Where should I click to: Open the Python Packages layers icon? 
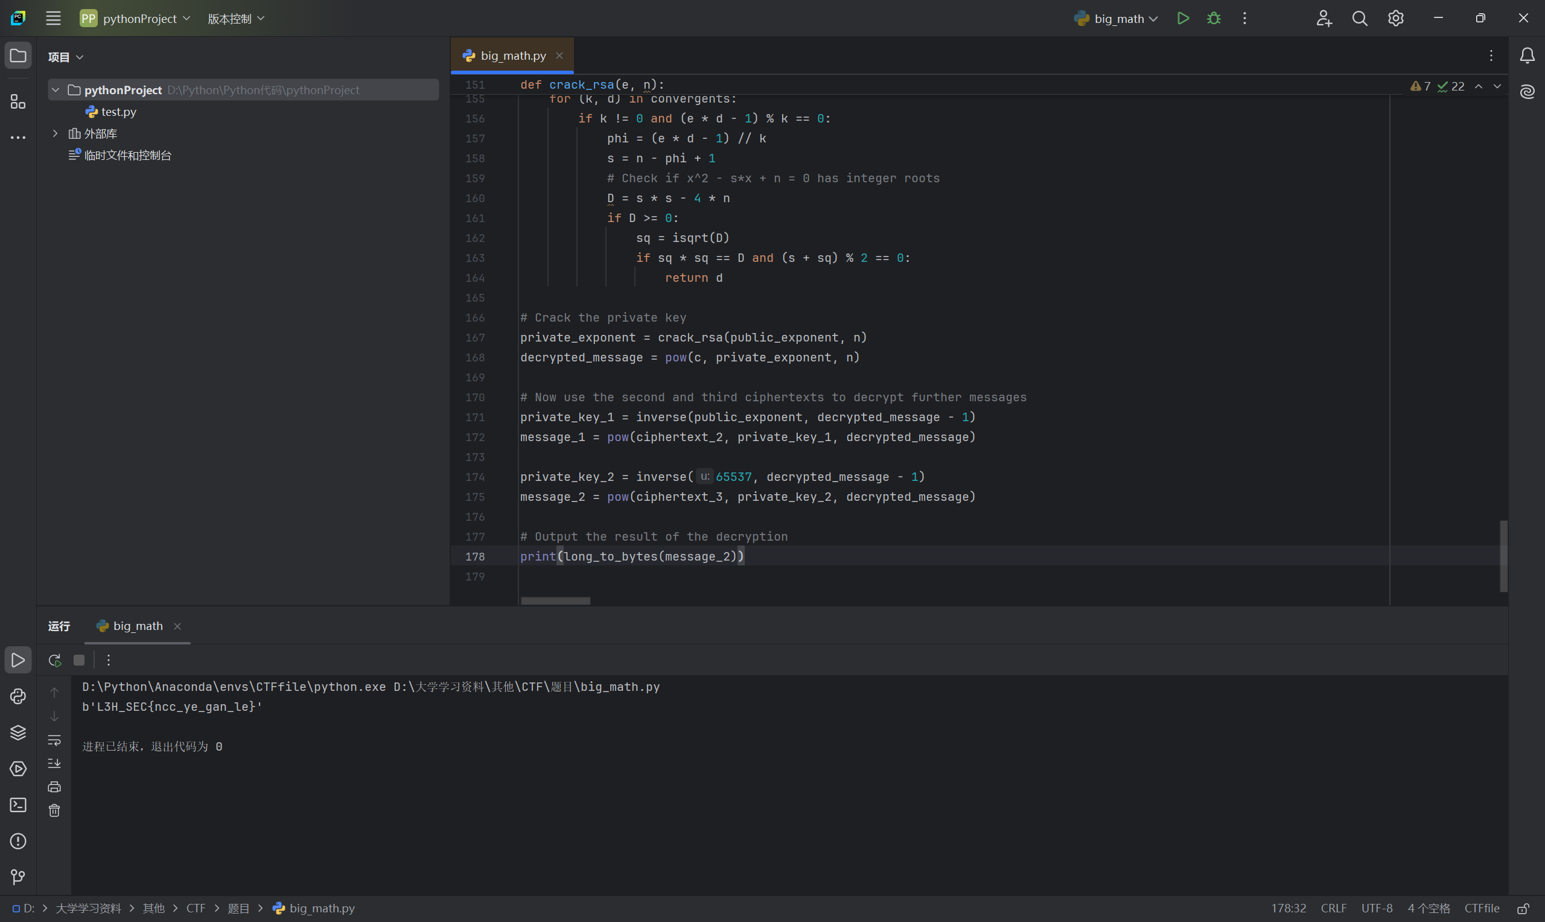[x=18, y=733]
